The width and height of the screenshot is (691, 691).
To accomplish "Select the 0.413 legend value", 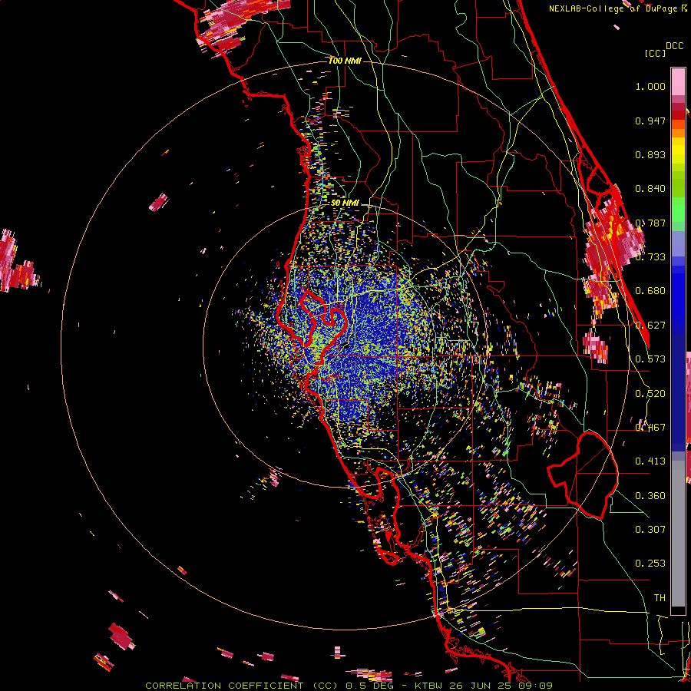I will tap(650, 461).
